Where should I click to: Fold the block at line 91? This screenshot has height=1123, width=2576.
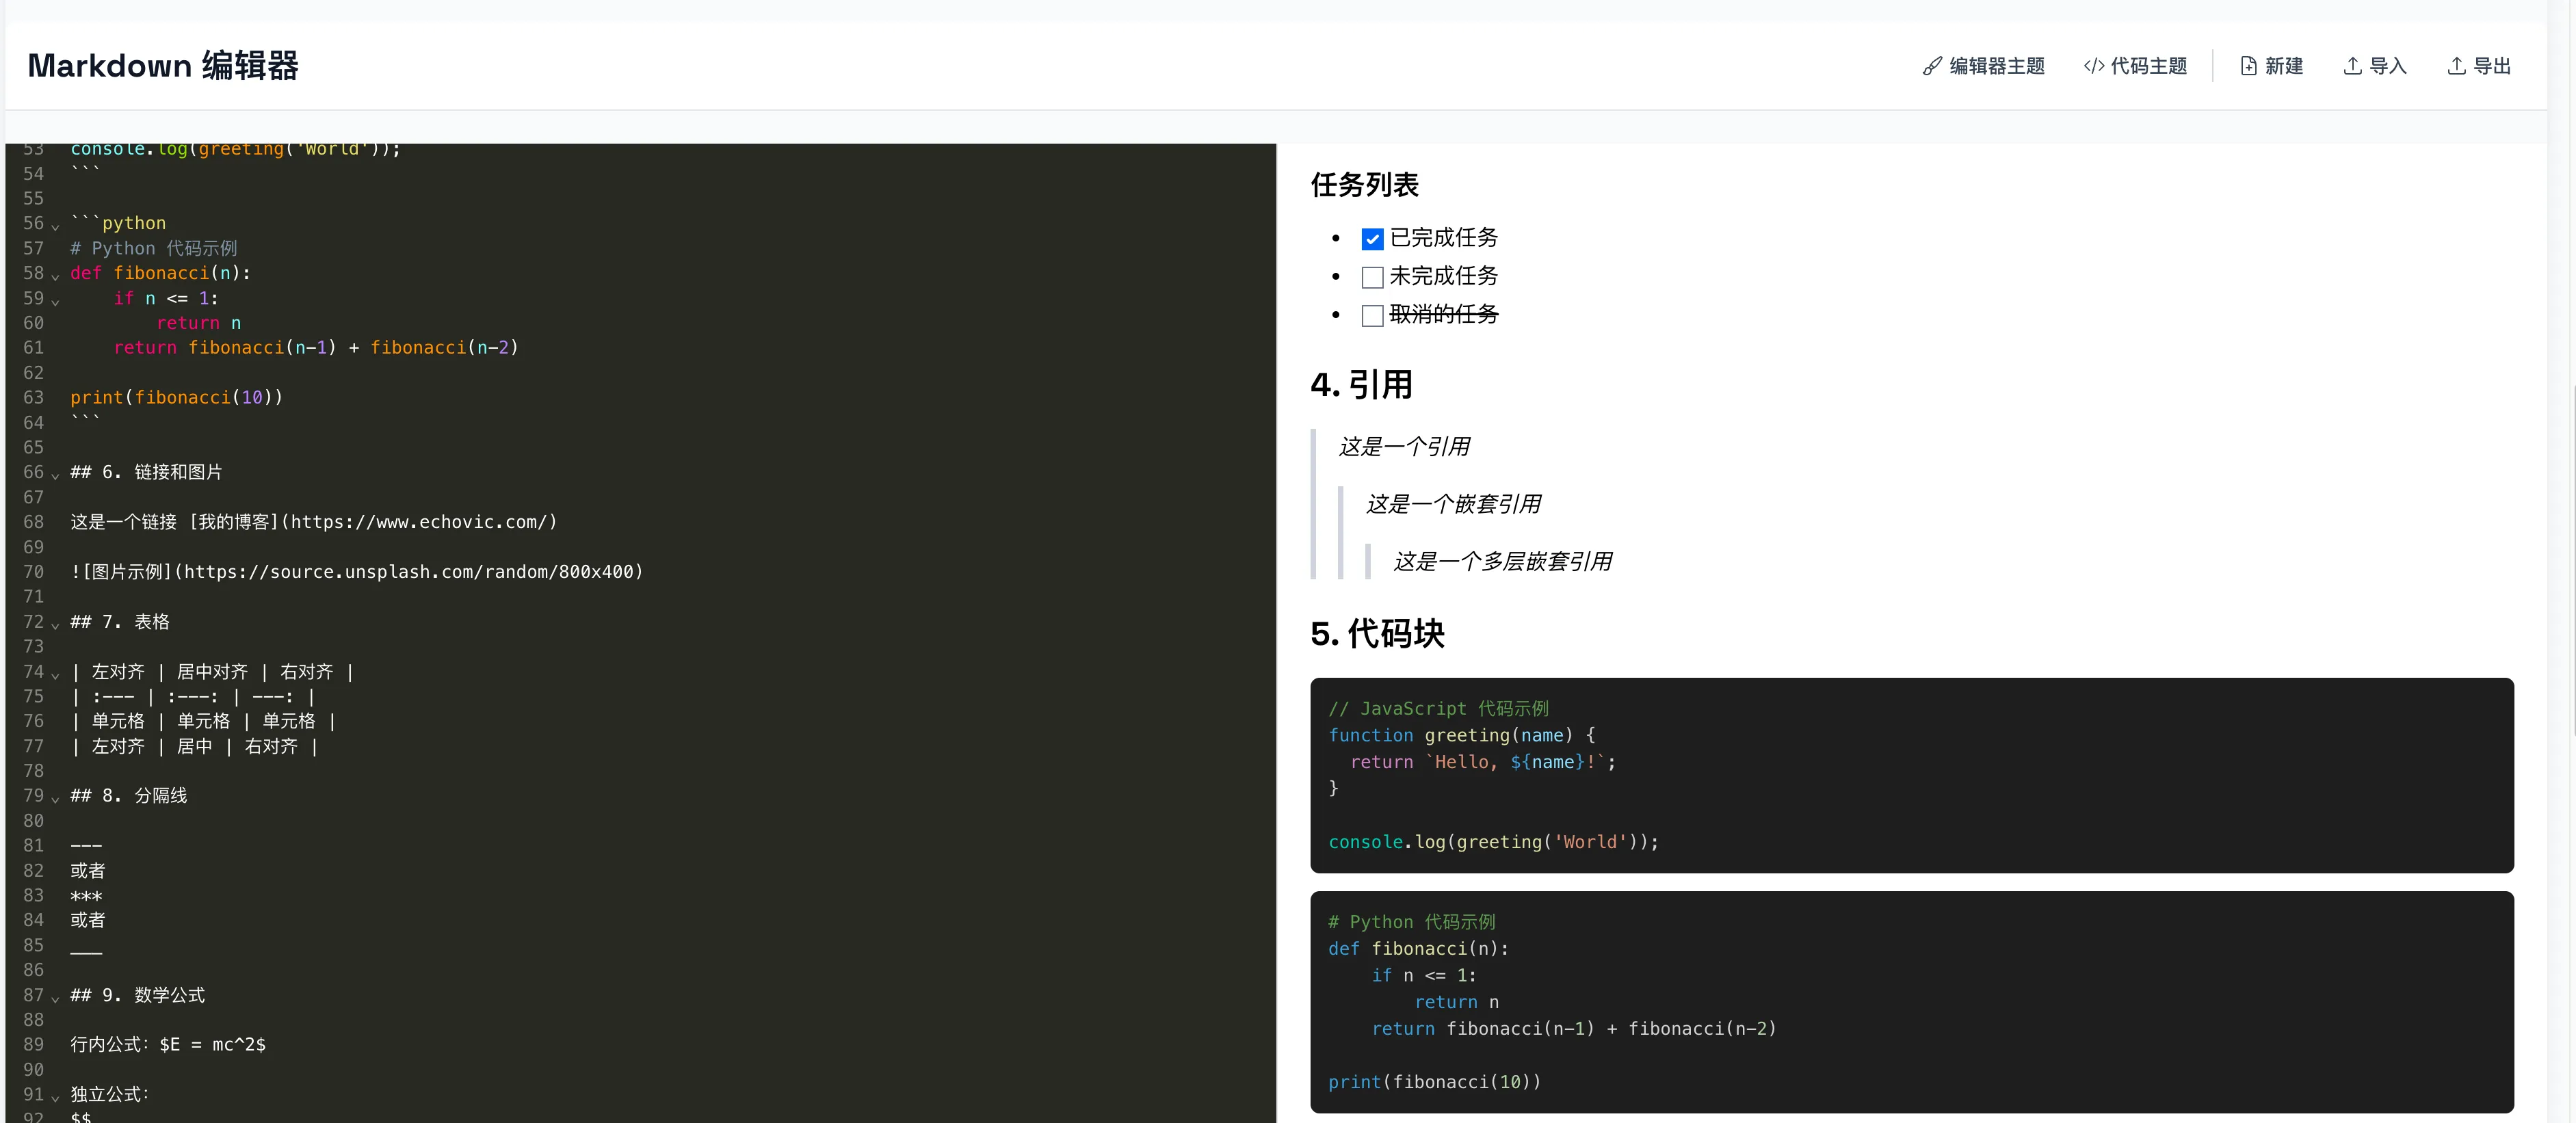pyautogui.click(x=55, y=1098)
